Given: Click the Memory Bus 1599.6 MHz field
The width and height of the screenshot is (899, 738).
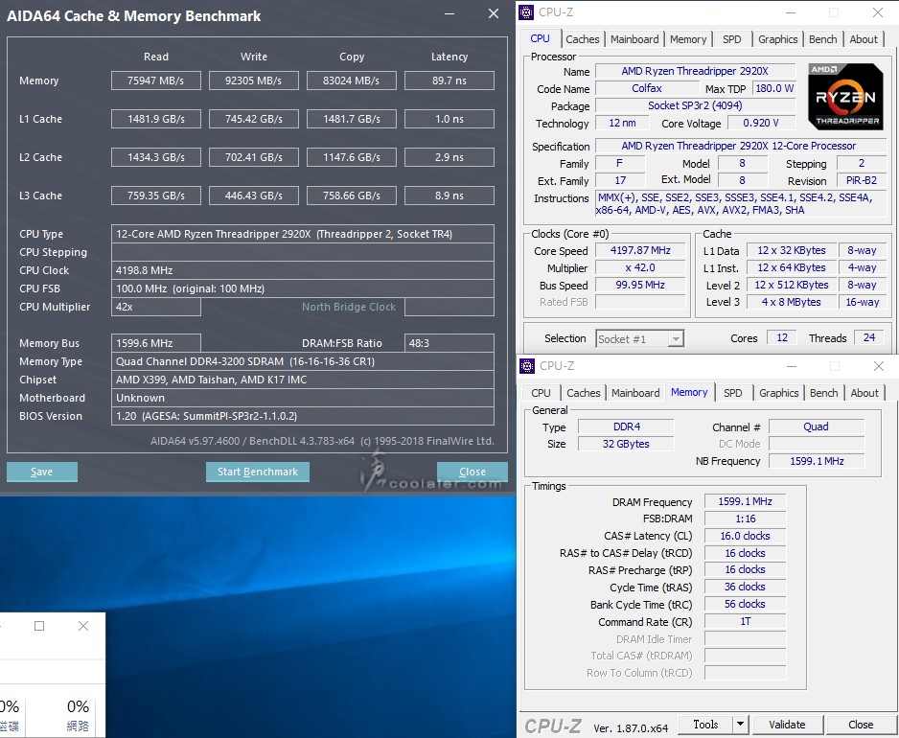Looking at the screenshot, I should (156, 343).
